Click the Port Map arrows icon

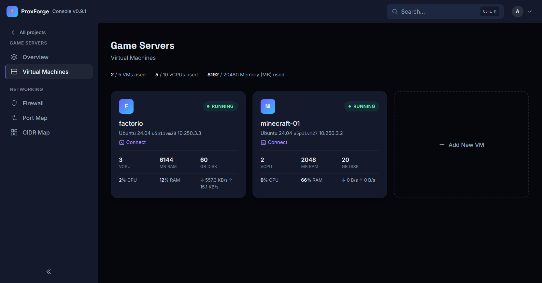[x=14, y=118]
